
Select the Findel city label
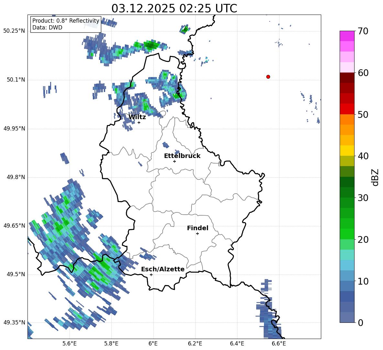coord(198,228)
